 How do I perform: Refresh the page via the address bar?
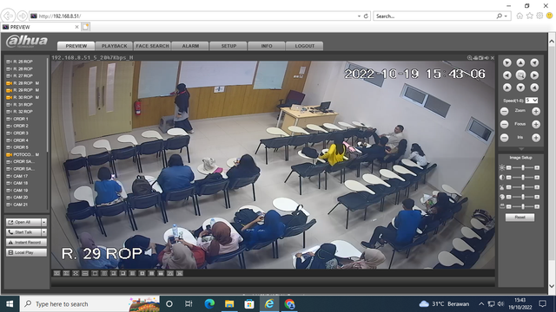tap(366, 16)
